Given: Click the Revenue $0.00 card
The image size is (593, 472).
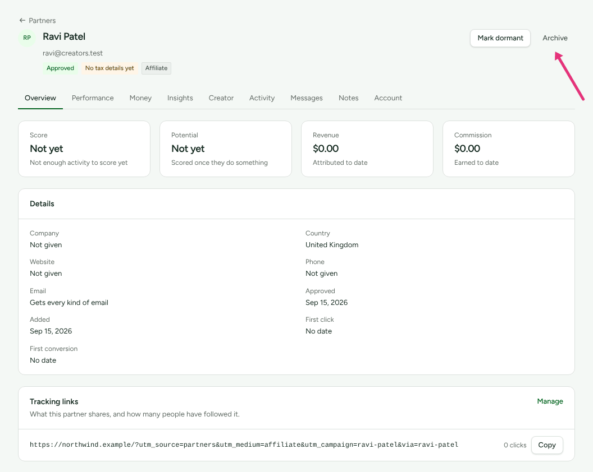Looking at the screenshot, I should click(x=367, y=149).
